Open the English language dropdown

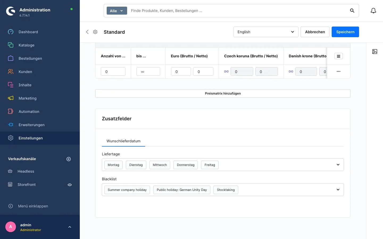(266, 32)
